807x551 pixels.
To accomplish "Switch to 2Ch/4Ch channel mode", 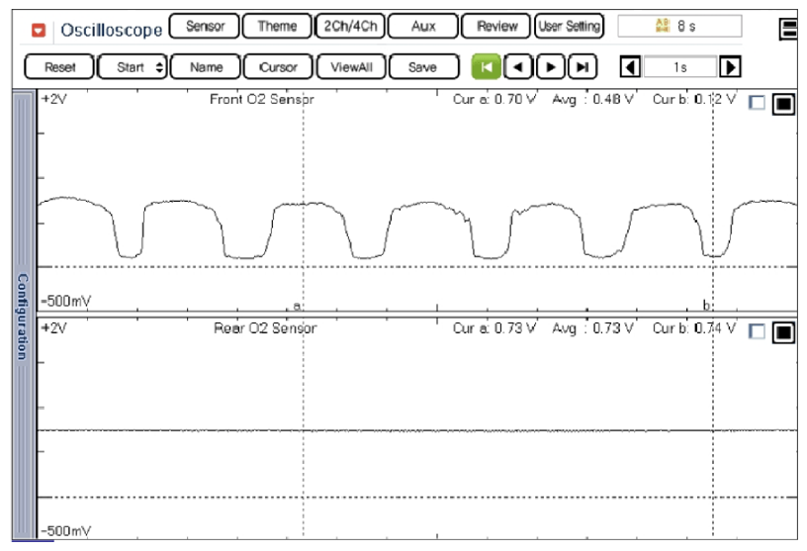I will [349, 27].
